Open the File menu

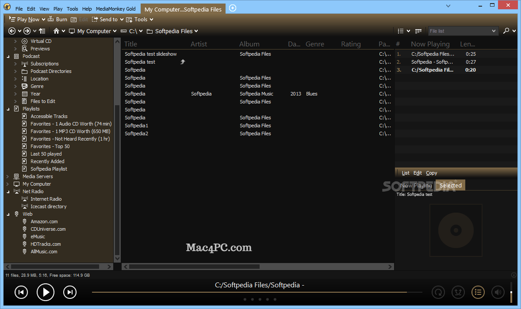tap(19, 9)
